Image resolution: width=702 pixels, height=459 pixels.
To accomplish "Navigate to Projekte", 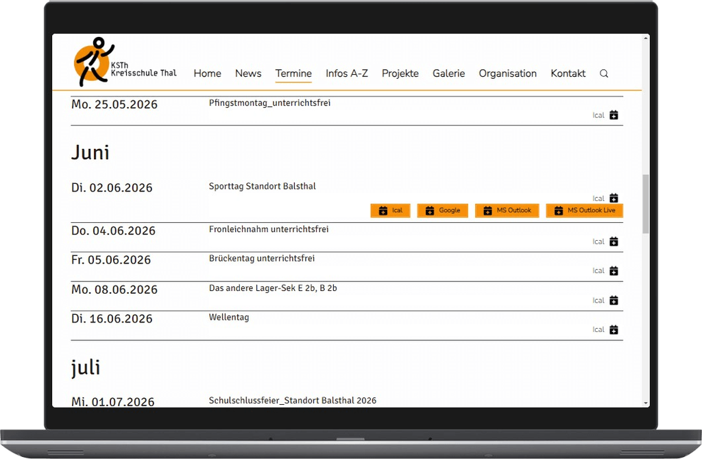I will (400, 73).
